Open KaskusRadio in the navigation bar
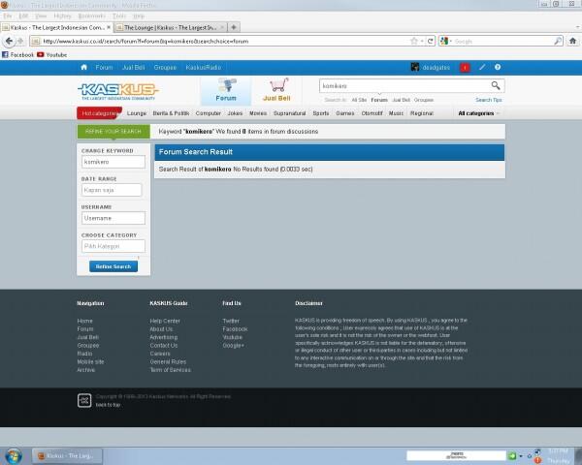Image resolution: width=582 pixels, height=465 pixels. tap(204, 67)
